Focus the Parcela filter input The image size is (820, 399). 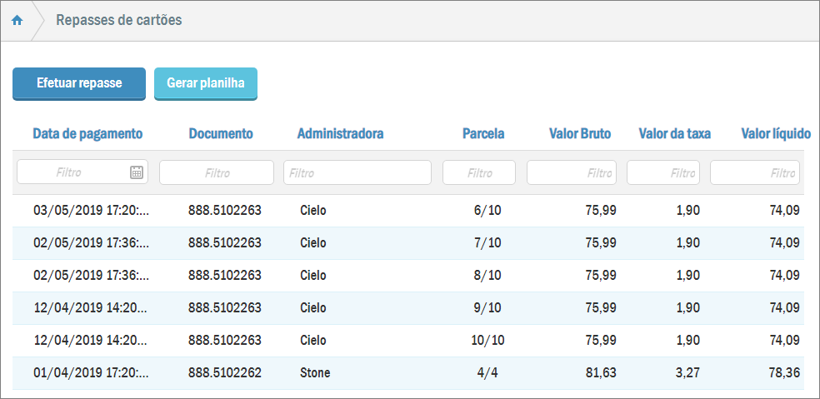479,172
